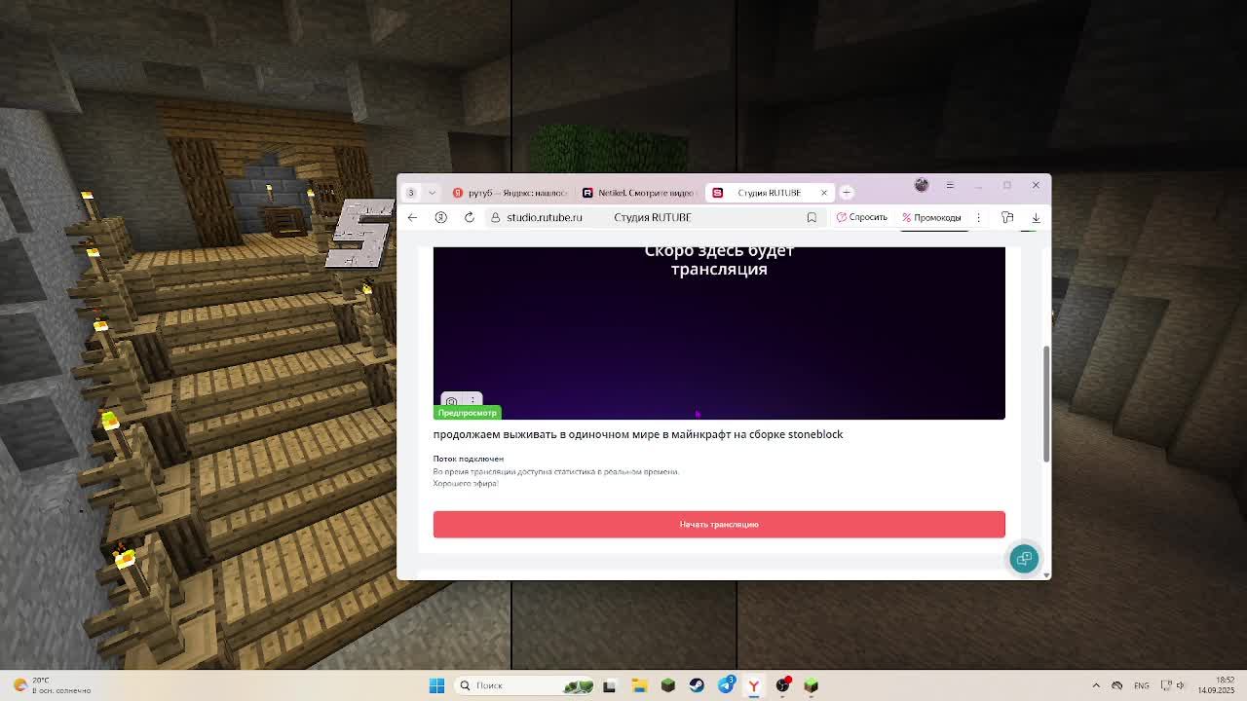This screenshot has width=1247, height=701.
Task: Open the browser three-dot menu in toolbar
Action: tap(978, 217)
